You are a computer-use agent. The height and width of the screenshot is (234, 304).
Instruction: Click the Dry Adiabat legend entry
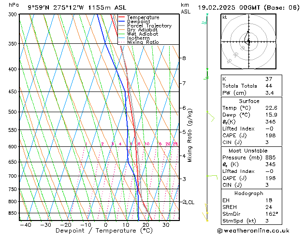point(138,30)
